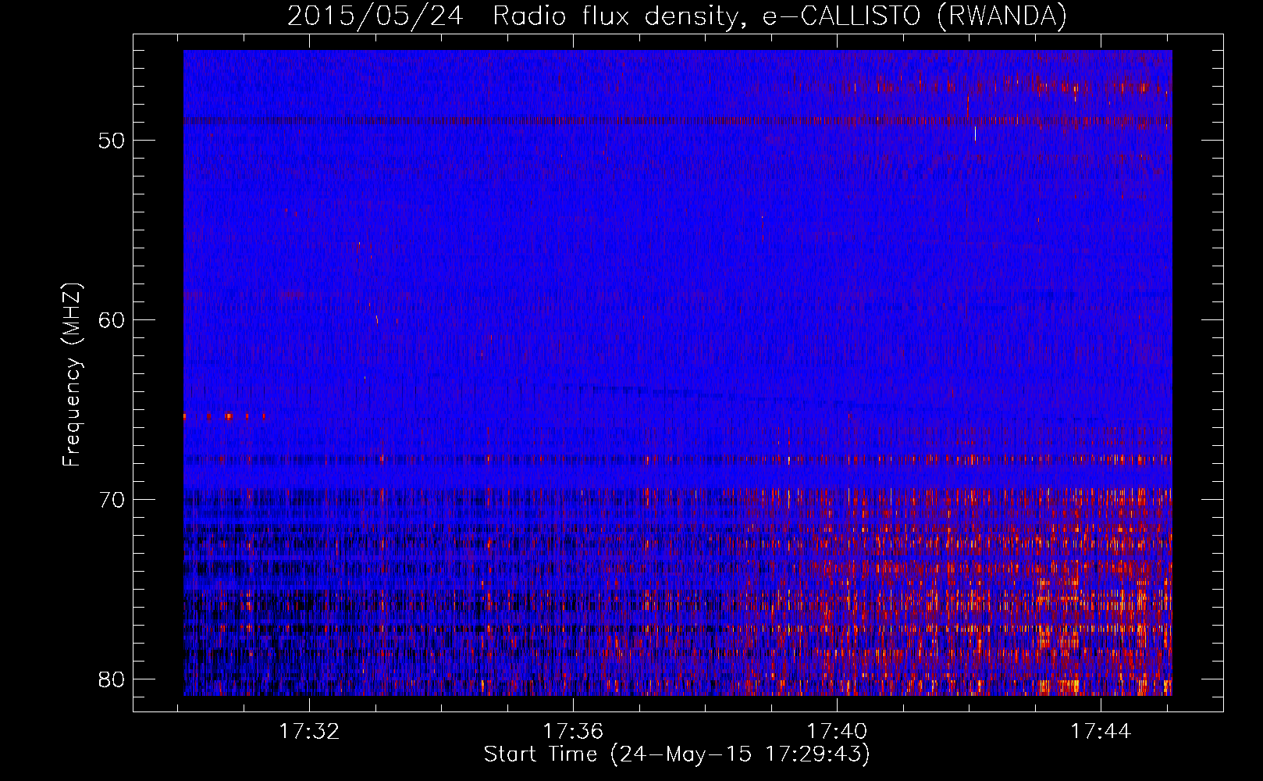The image size is (1263, 781).
Task: Click the 17:32 time tick label
Action: (x=310, y=732)
